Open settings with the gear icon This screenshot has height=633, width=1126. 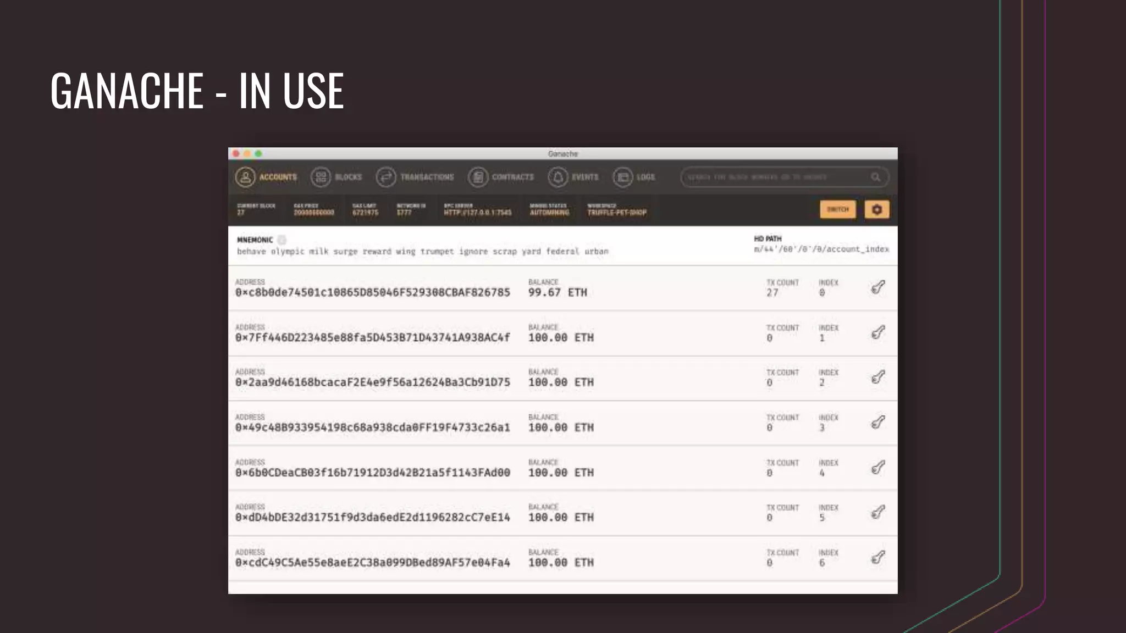pyautogui.click(x=876, y=209)
